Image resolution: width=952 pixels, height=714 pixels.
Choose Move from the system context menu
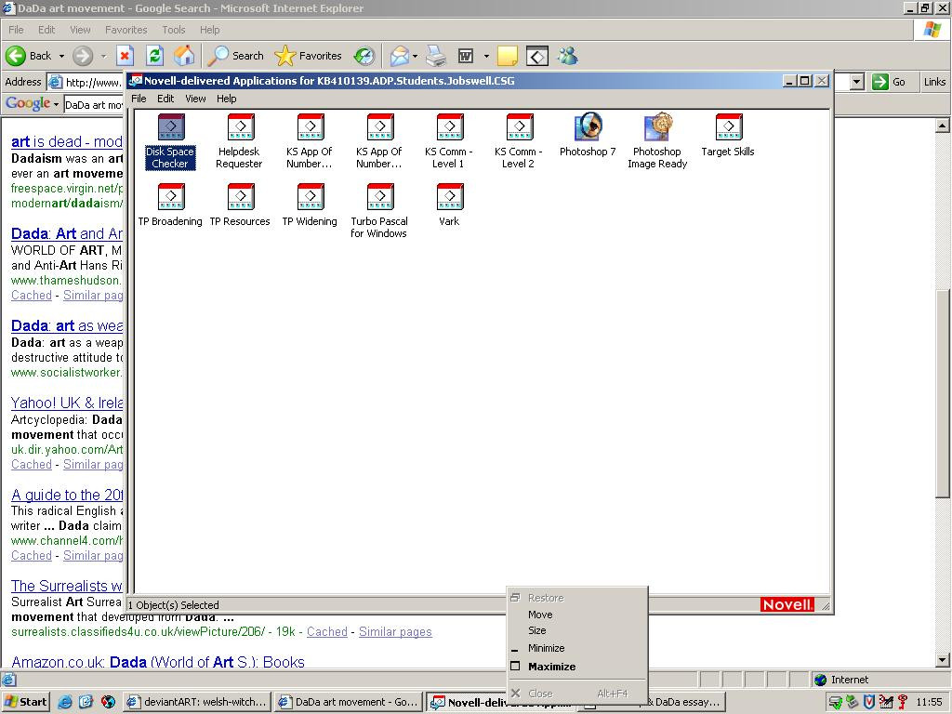[x=577, y=615]
